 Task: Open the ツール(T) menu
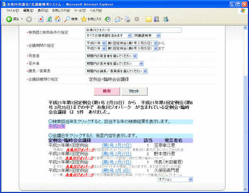[x=80, y=10]
